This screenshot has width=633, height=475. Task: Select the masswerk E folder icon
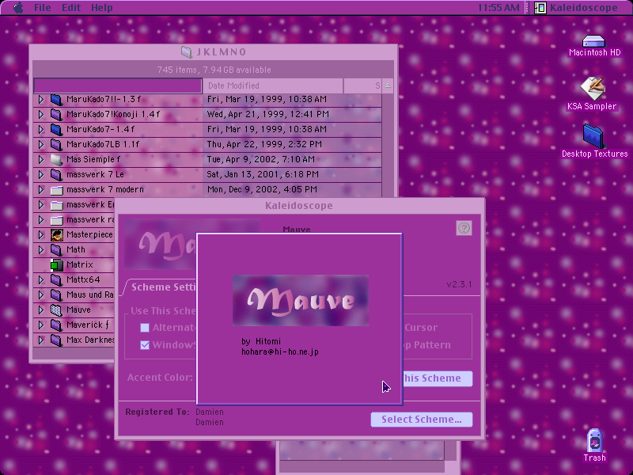56,205
